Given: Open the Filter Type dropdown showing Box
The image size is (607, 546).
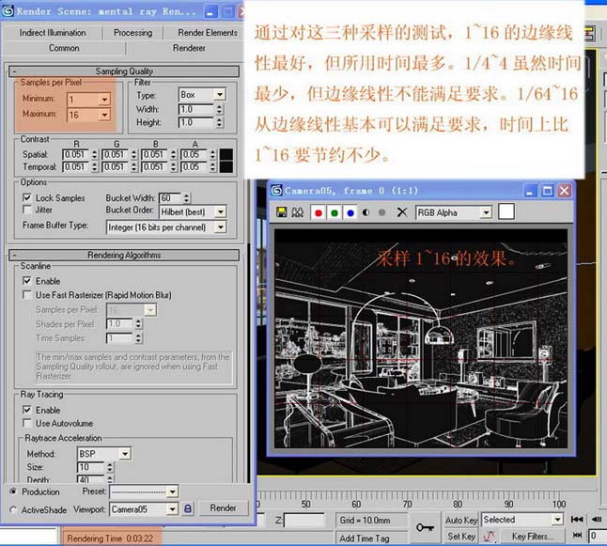Looking at the screenshot, I should pyautogui.click(x=220, y=95).
